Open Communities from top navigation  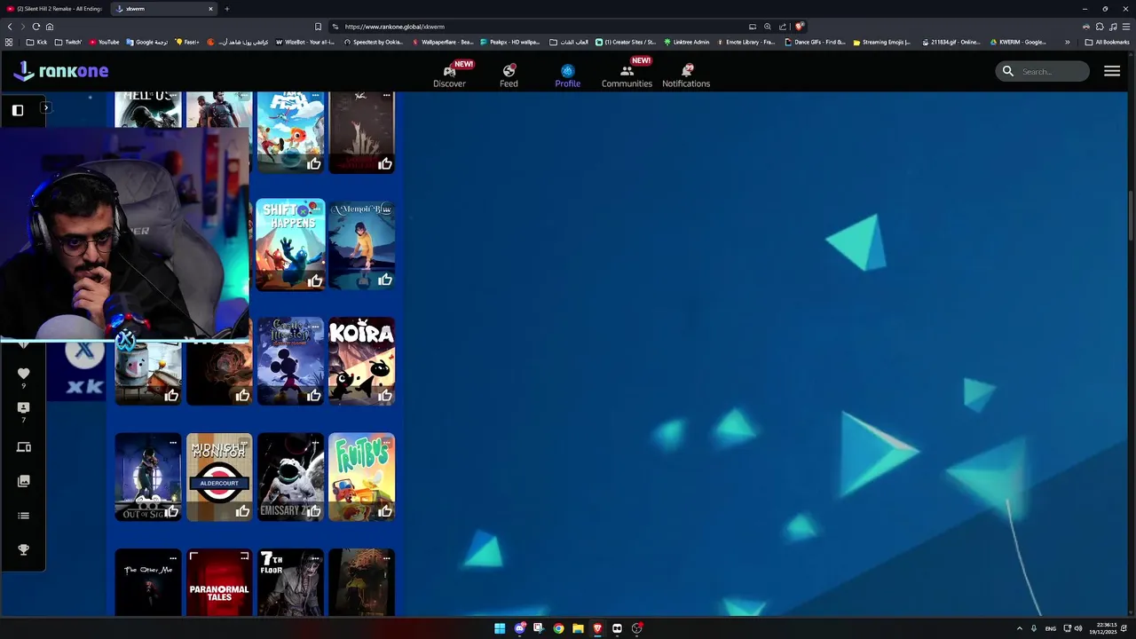click(627, 76)
